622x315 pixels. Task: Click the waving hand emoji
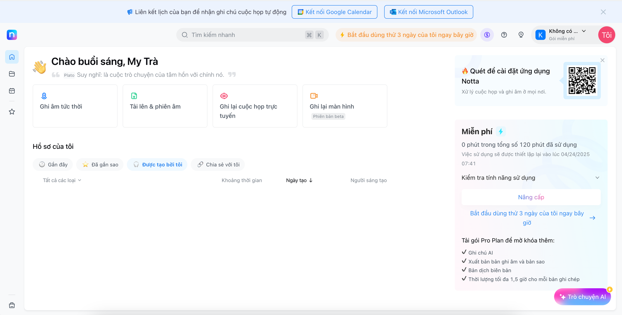coord(40,67)
